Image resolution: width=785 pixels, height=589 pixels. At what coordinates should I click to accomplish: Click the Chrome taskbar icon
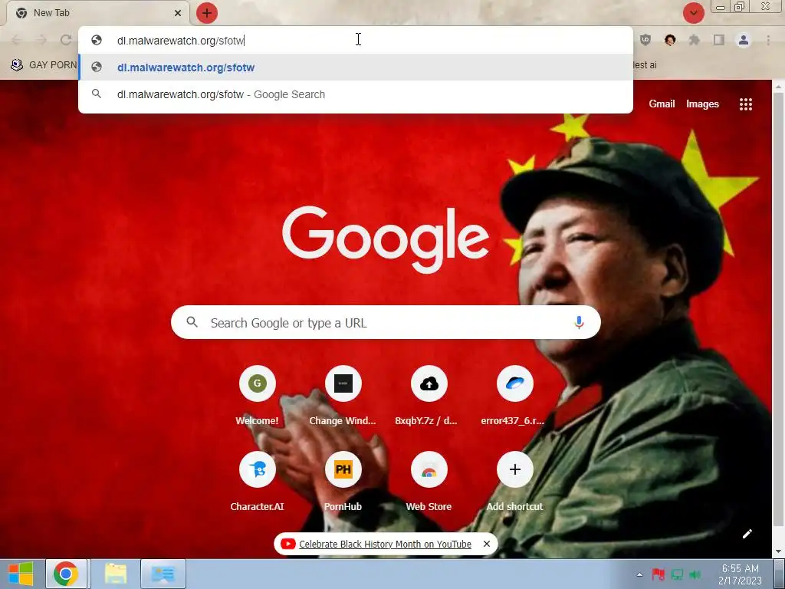click(66, 574)
